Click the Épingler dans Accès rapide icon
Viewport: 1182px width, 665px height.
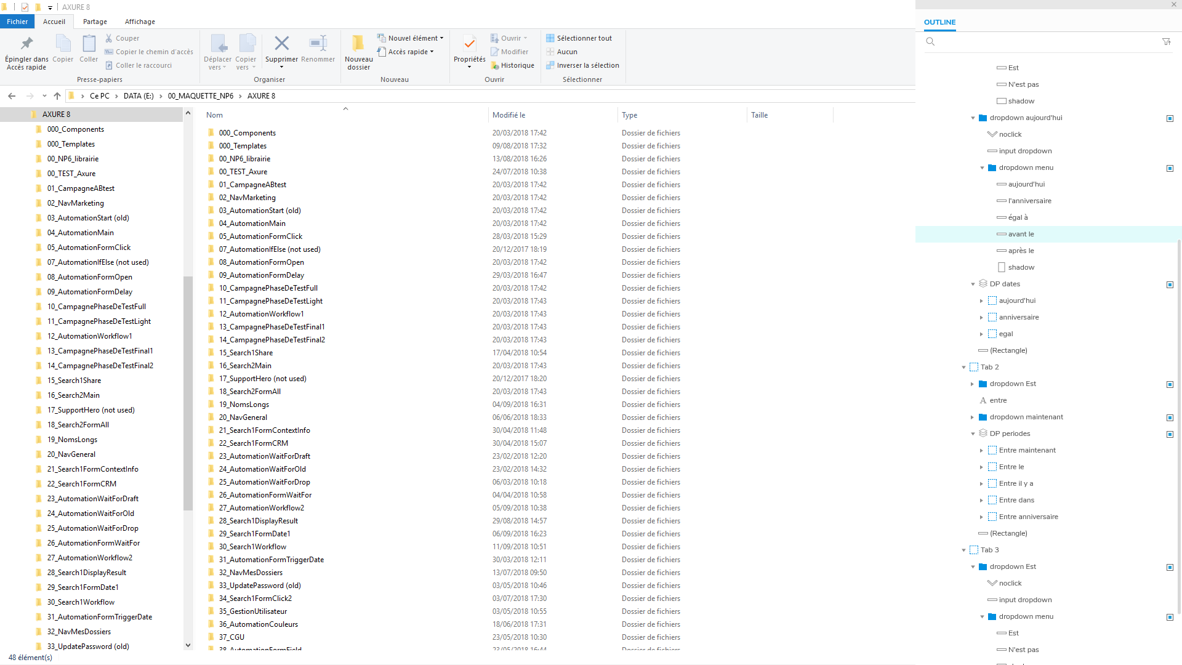pyautogui.click(x=26, y=44)
